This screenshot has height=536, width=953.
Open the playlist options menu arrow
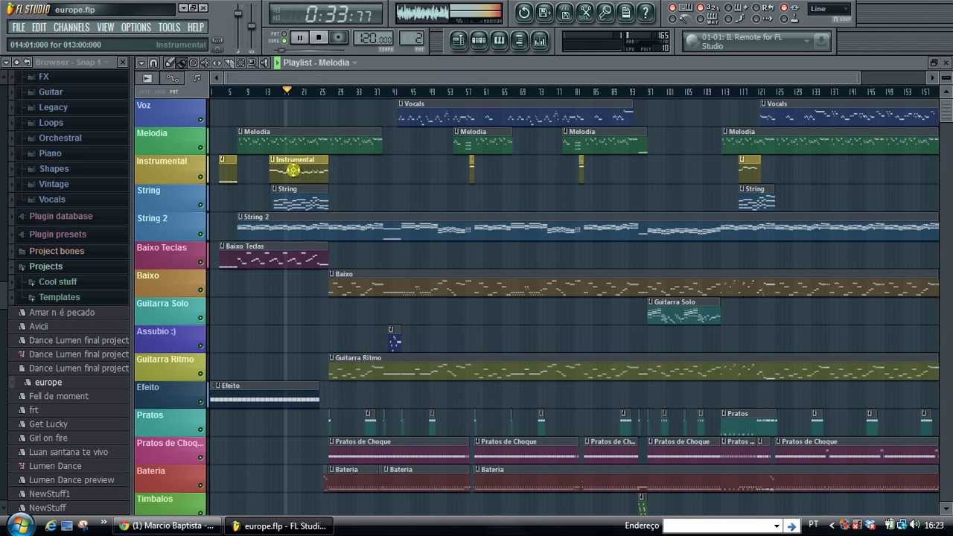(x=141, y=63)
